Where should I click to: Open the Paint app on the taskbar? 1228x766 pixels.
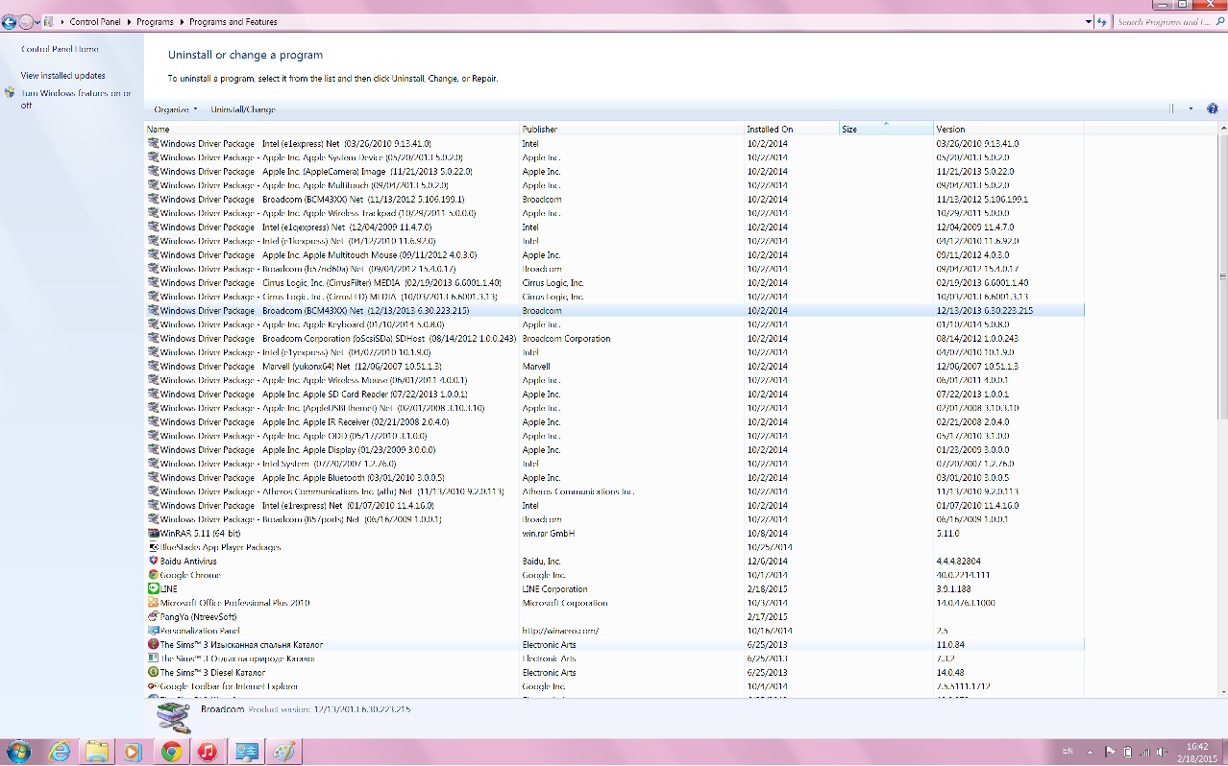tap(282, 752)
